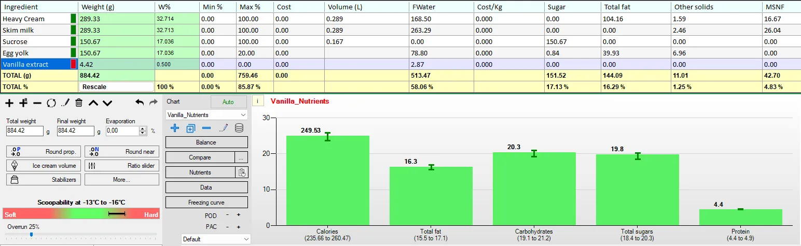The height and width of the screenshot is (246, 801).
Task: Open the Ratio slider tool
Action: 122,166
